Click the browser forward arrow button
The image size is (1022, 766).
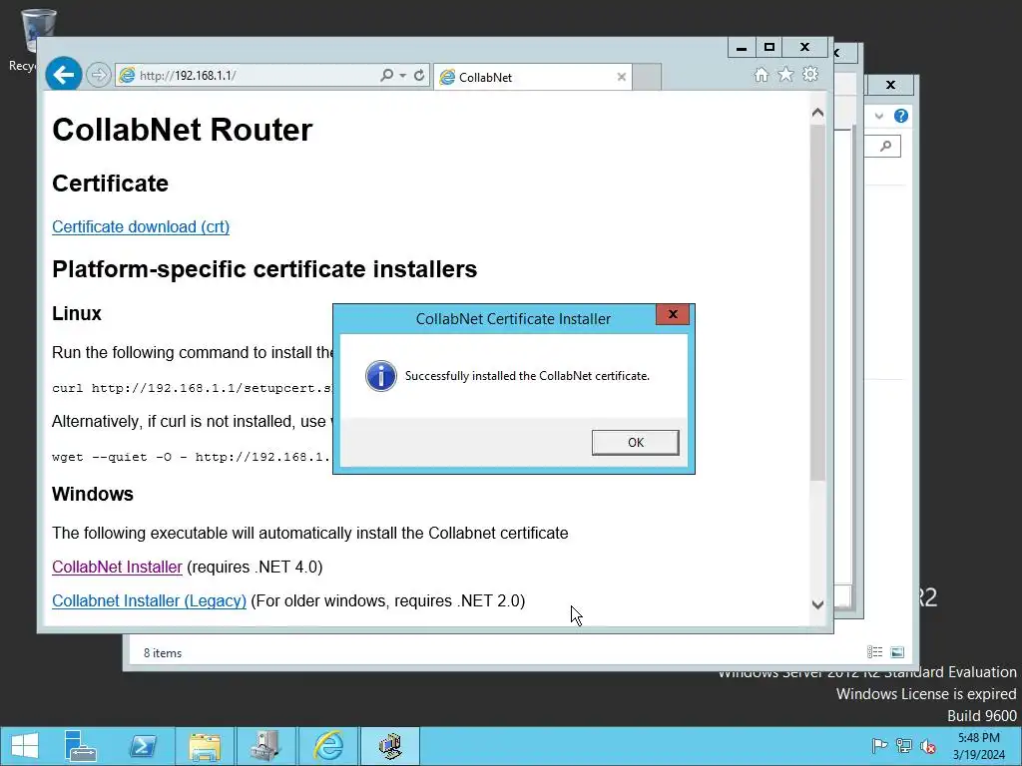[x=99, y=75]
